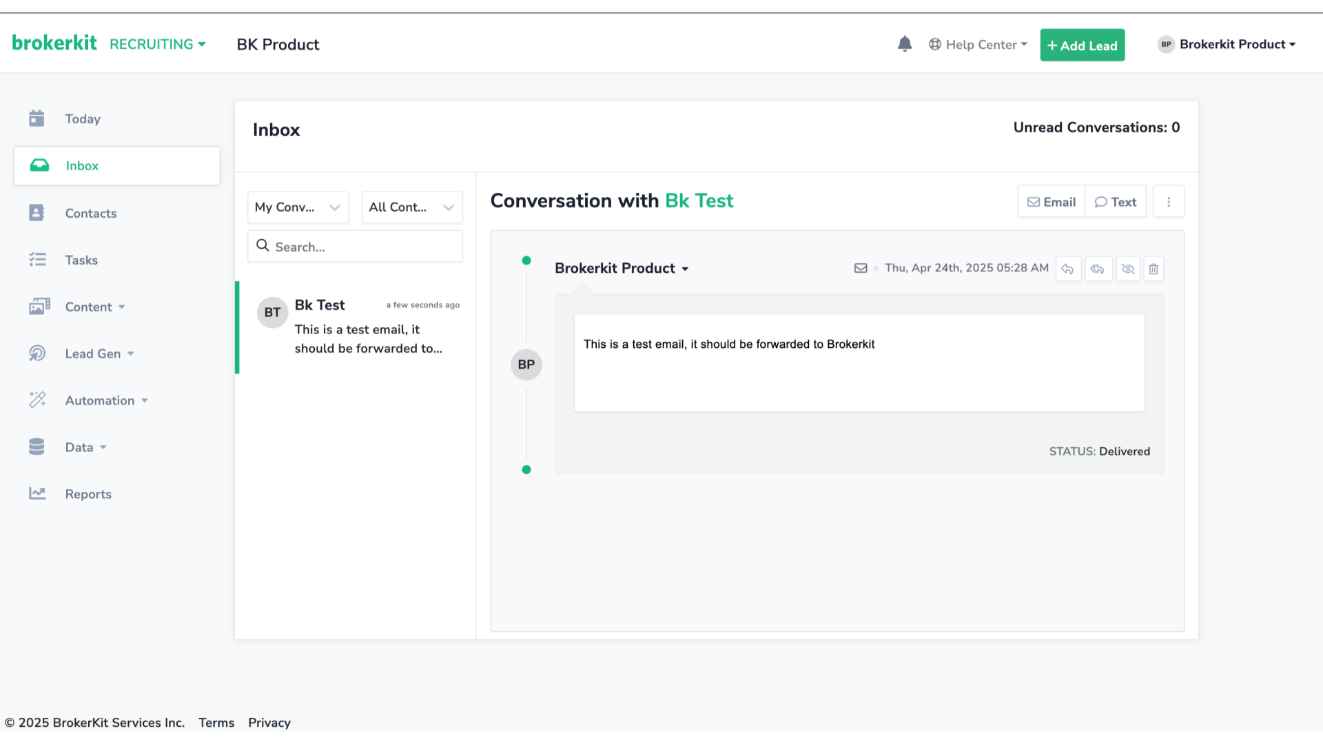
Task: Open the Automation menu item
Action: (x=100, y=400)
